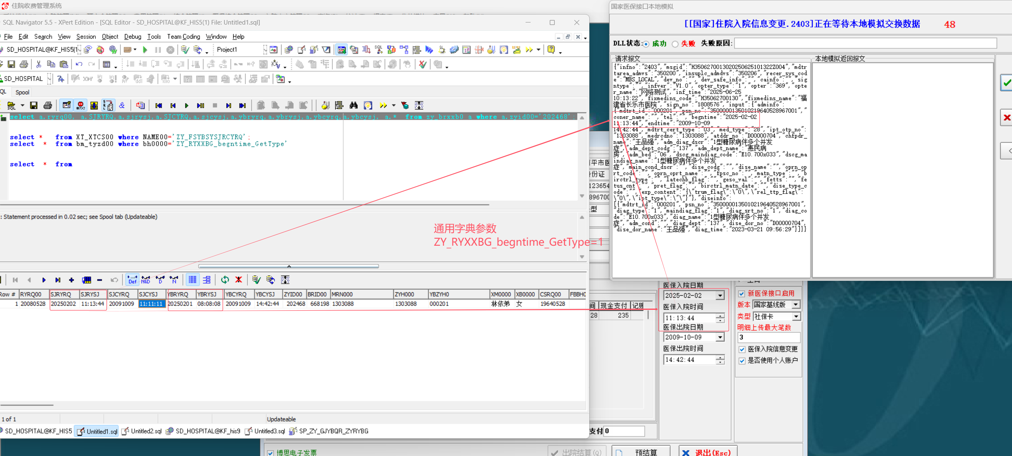Image resolution: width=1012 pixels, height=456 pixels.
Task: Expand the 版本 国家基线版 dropdown
Action: (x=796, y=304)
